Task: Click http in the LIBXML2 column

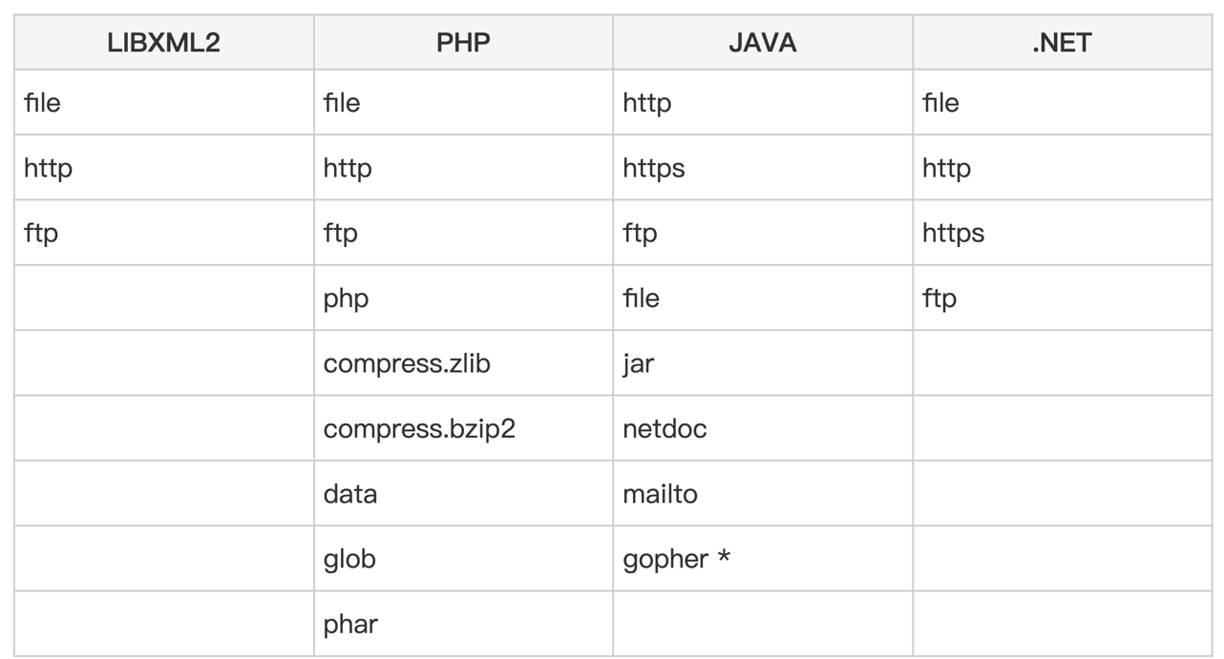Action: [48, 169]
